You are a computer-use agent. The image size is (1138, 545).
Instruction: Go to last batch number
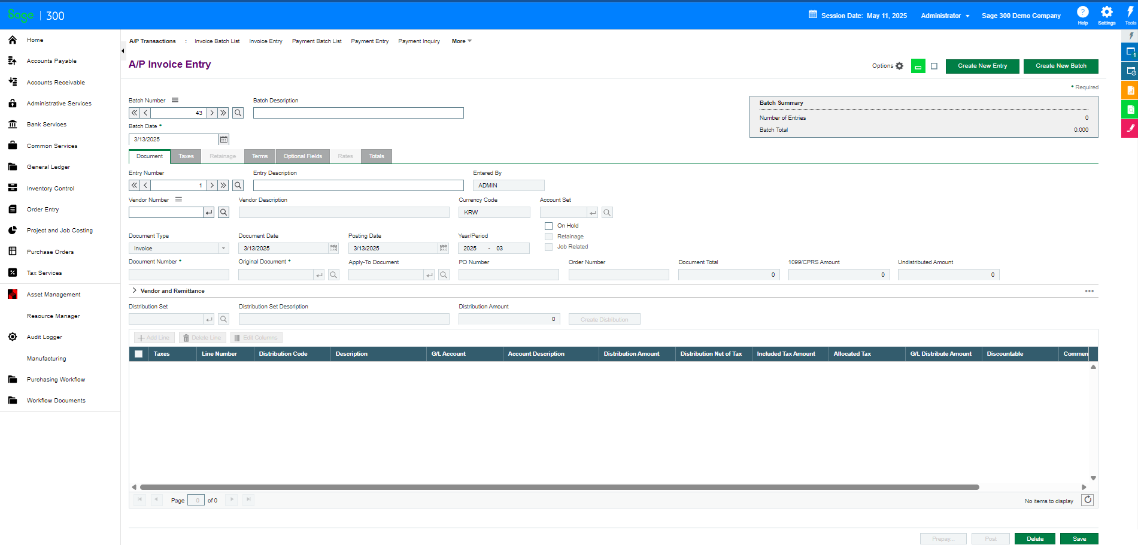[223, 113]
